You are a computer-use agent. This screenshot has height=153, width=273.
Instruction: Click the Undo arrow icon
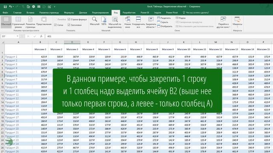[x=10, y=7]
